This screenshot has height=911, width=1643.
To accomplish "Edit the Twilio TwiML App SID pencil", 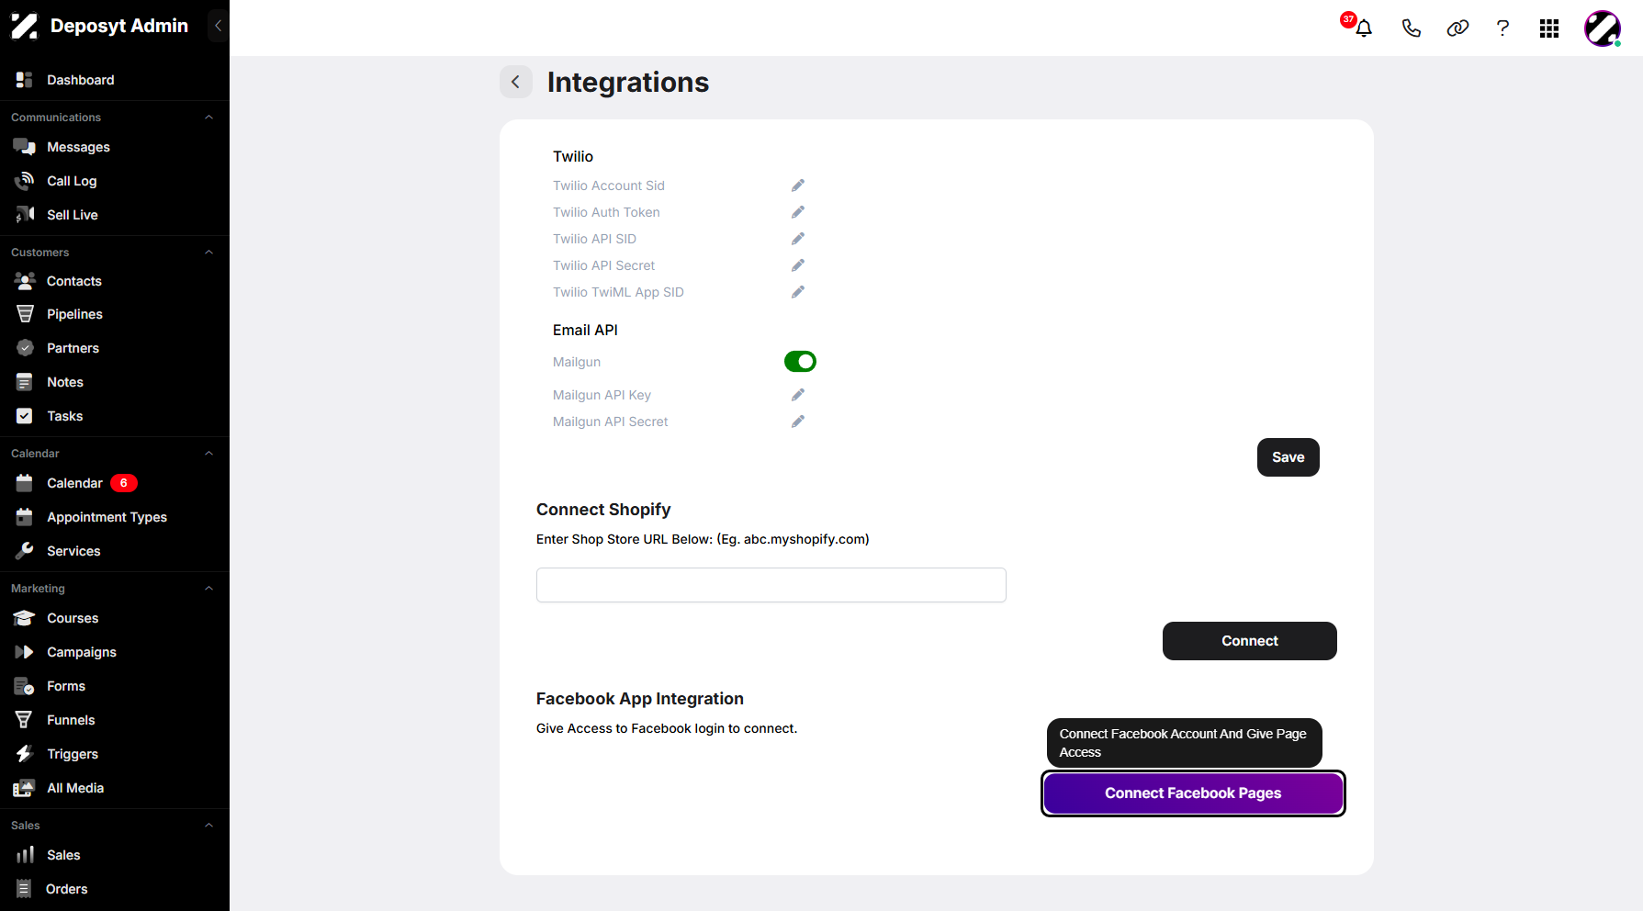I will [x=798, y=292].
